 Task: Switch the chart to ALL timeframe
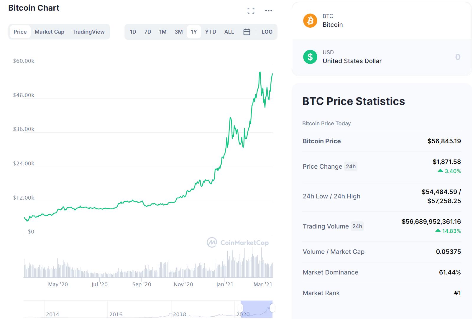pyautogui.click(x=229, y=32)
